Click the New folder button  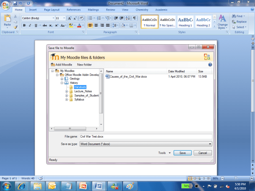[84, 65]
